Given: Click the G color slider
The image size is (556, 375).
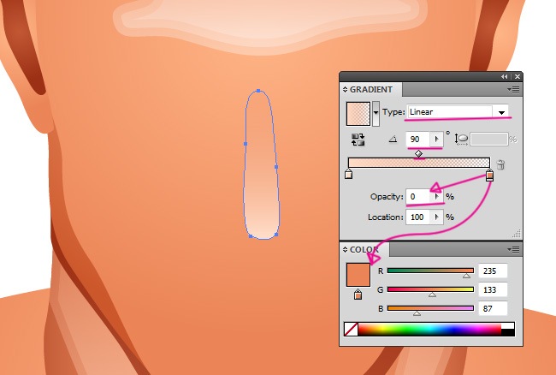Looking at the screenshot, I should tap(430, 289).
